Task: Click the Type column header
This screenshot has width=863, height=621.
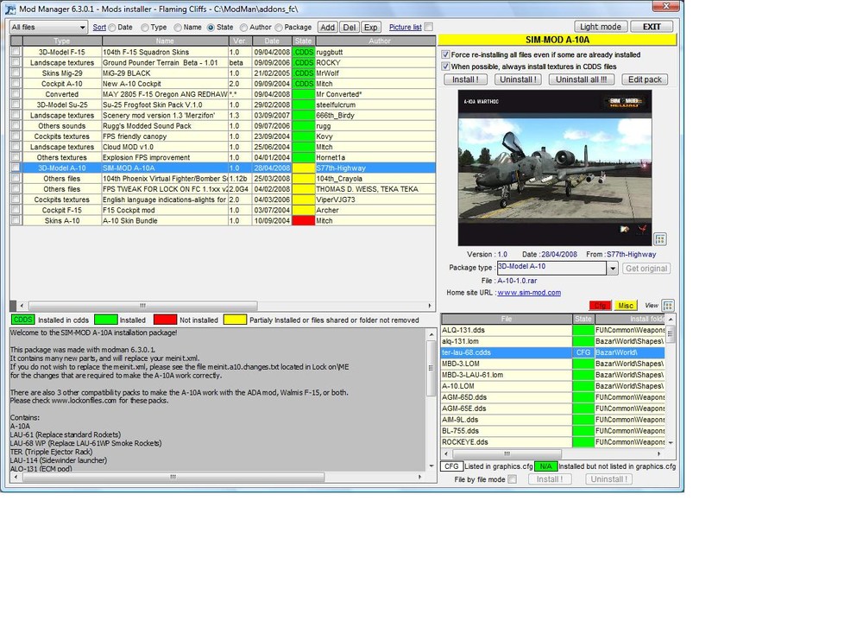Action: [61, 41]
